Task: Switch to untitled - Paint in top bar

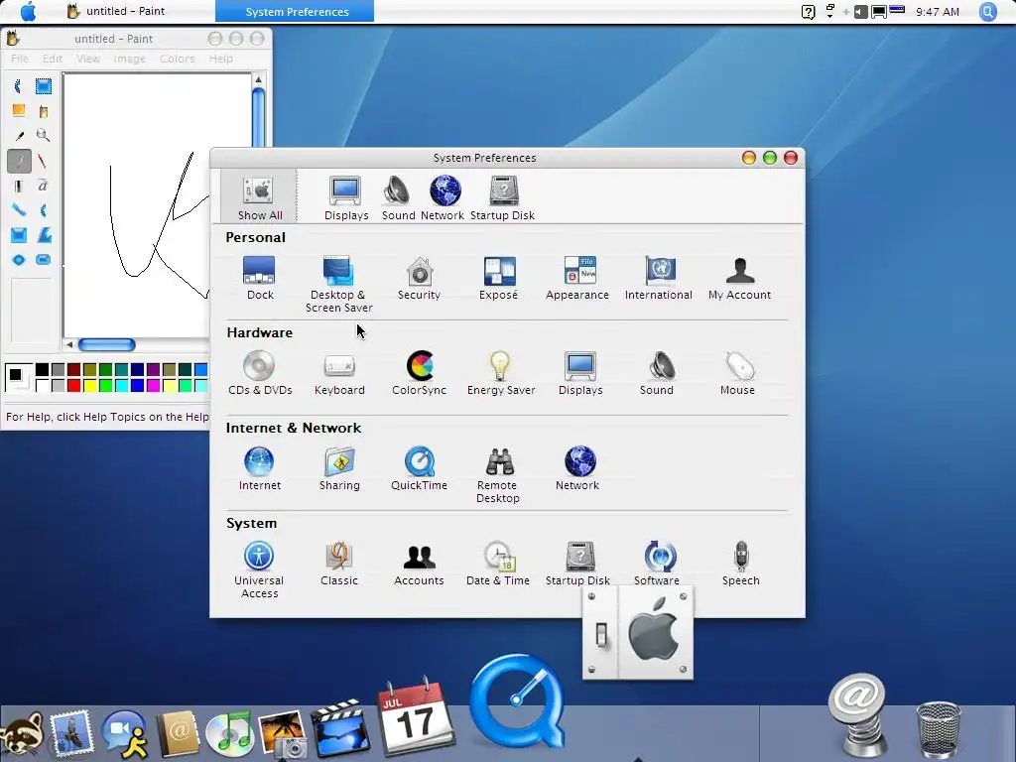Action: (116, 11)
